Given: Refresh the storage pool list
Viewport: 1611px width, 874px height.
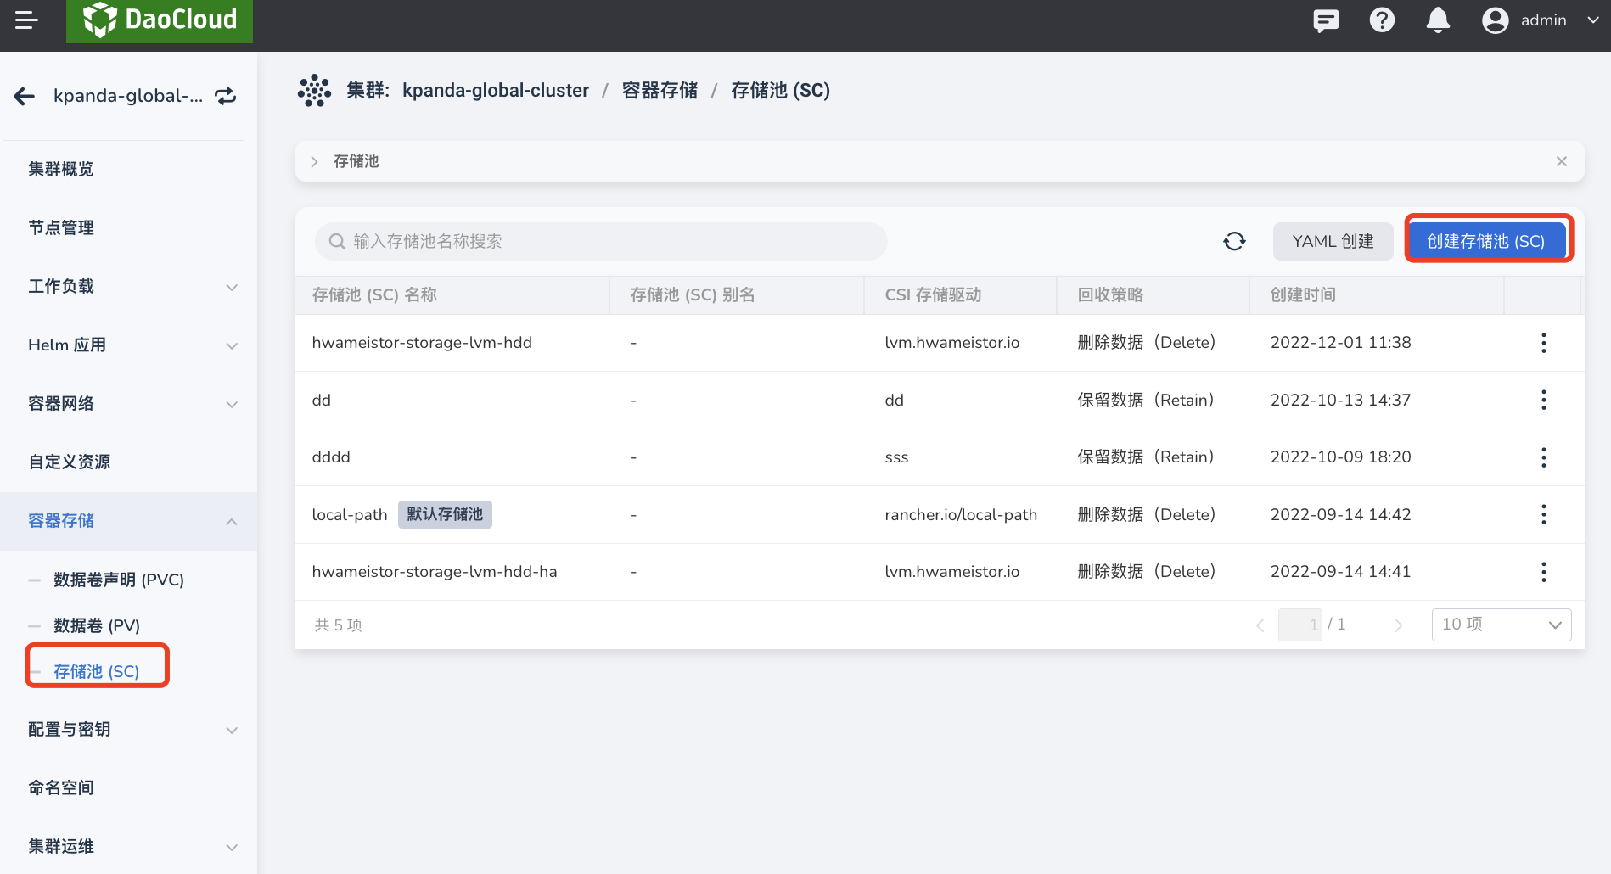Looking at the screenshot, I should pyautogui.click(x=1234, y=242).
